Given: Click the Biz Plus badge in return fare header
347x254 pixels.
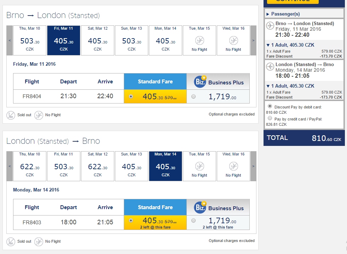Looking at the screenshot, I should click(200, 207).
